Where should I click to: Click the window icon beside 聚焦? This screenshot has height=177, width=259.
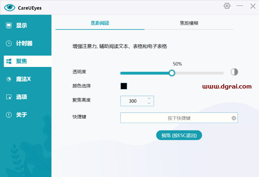[9, 61]
